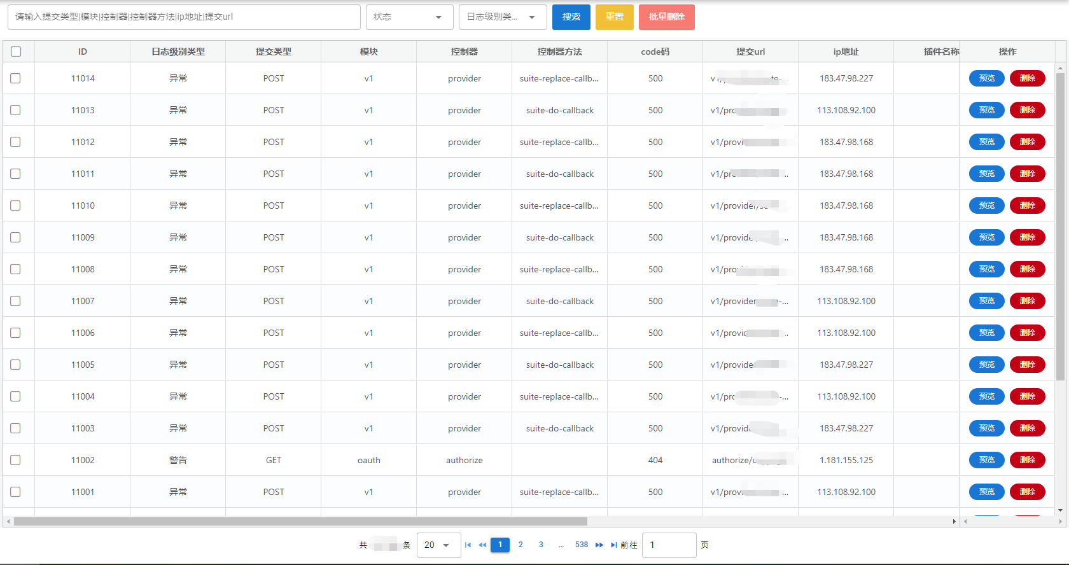The height and width of the screenshot is (565, 1069).
Task: Go to page 3
Action: (541, 545)
